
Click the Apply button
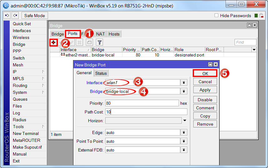coord(205,90)
